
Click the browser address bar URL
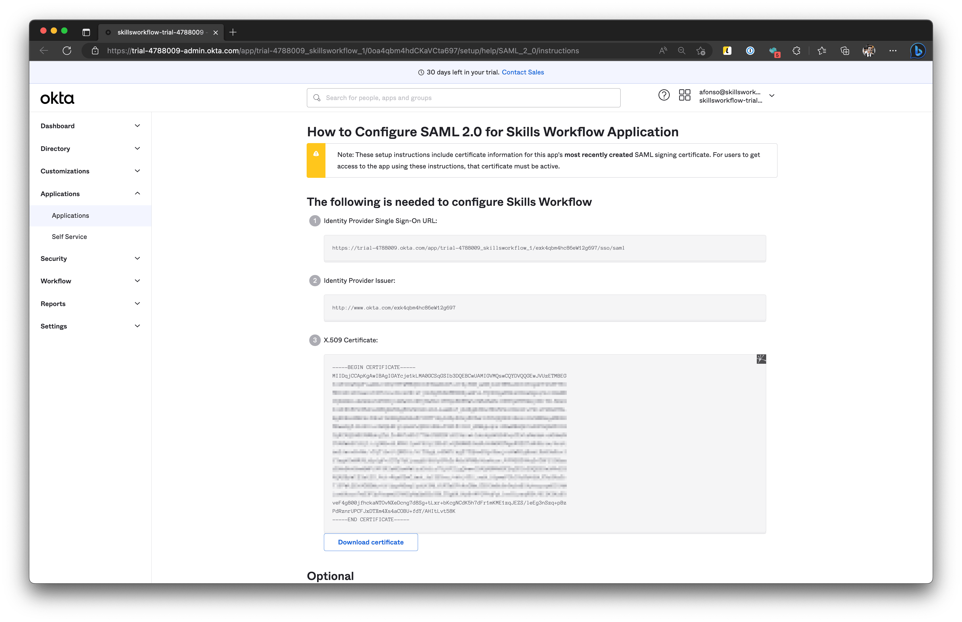343,51
